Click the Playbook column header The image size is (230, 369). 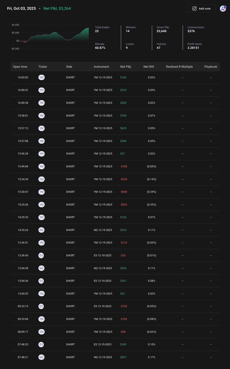point(211,67)
